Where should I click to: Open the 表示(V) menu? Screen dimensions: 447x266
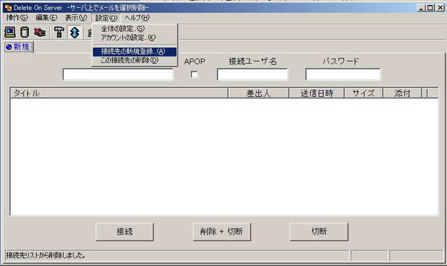pos(76,18)
